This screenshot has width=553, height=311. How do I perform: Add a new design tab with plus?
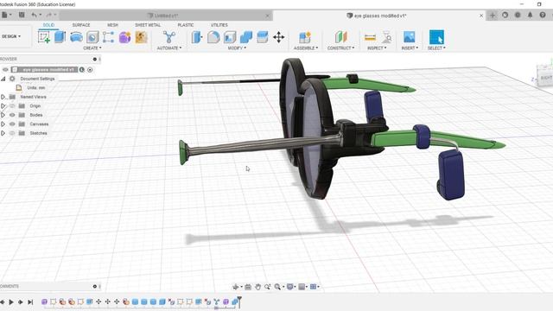[493, 16]
